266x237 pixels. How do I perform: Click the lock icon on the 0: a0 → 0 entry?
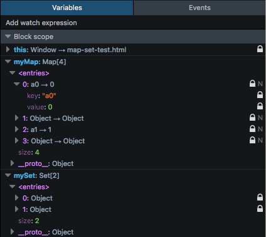[252, 84]
